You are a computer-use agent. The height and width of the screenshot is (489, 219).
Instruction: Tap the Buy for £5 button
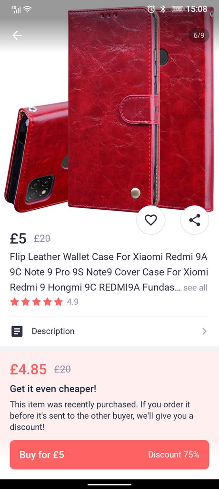(x=109, y=455)
